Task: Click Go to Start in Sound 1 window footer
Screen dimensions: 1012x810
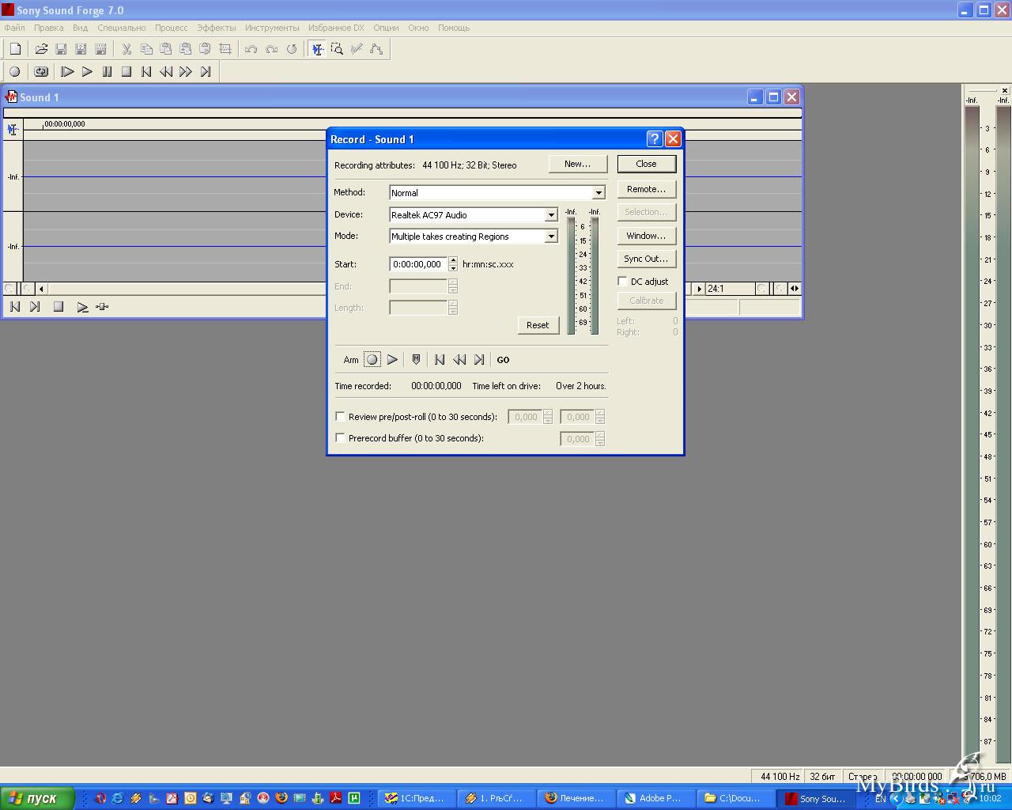Action: tap(15, 307)
